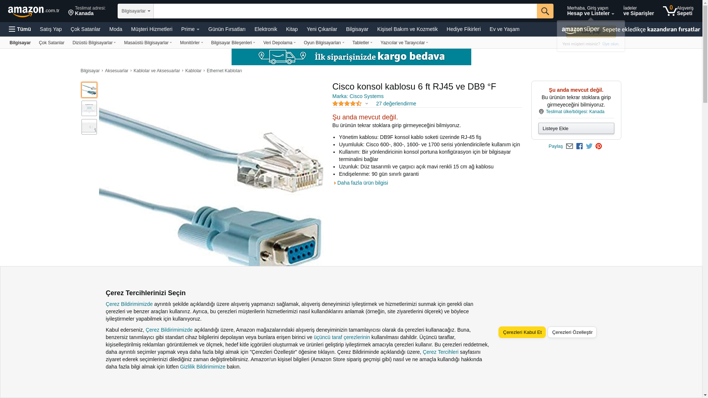
Task: Open Veri Depolama submenu
Action: (x=279, y=43)
